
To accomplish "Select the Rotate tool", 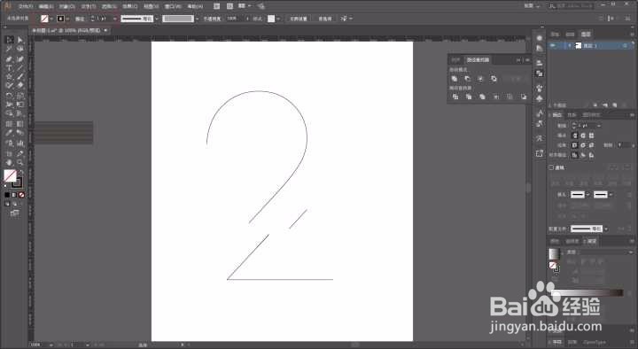I will coord(9,96).
